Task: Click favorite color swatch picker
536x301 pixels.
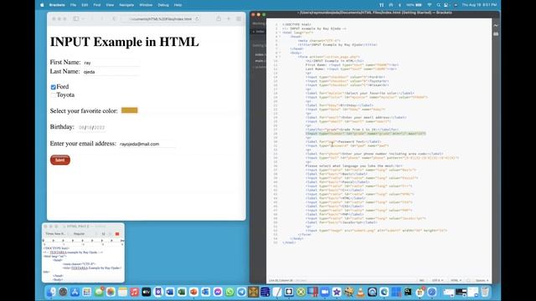Action: 130,110
